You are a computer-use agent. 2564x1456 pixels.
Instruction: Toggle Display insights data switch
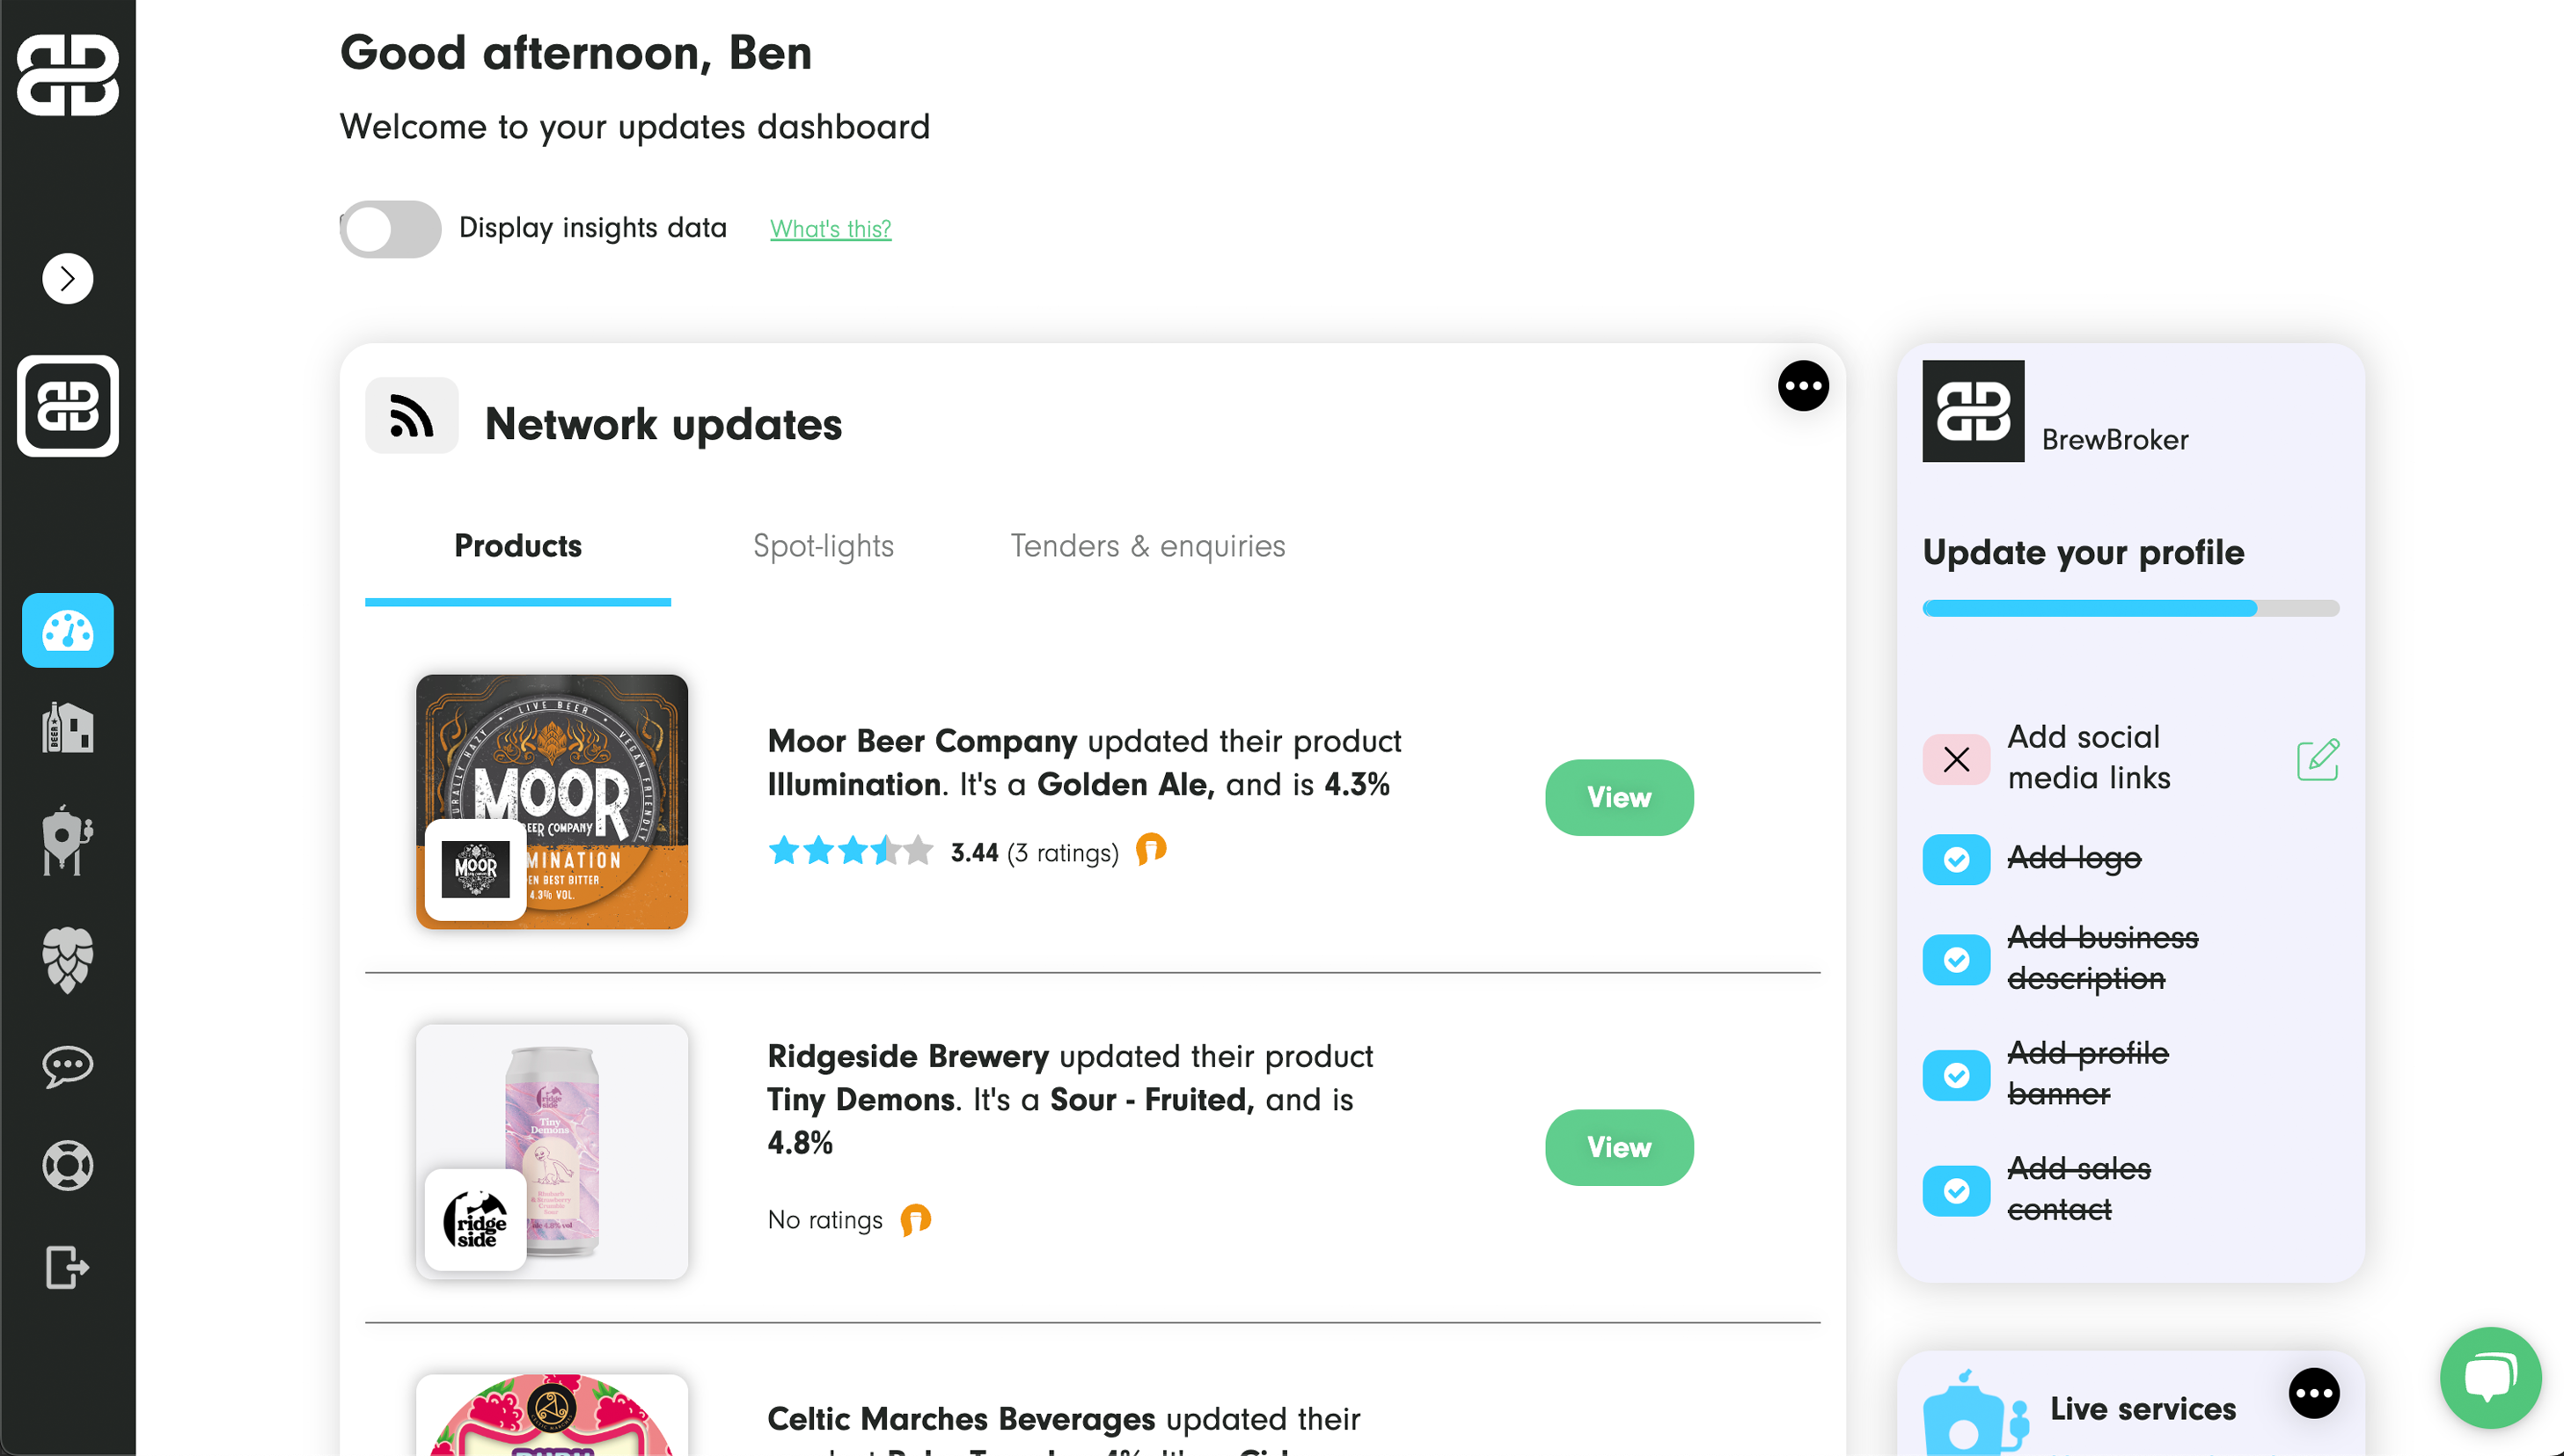click(390, 229)
